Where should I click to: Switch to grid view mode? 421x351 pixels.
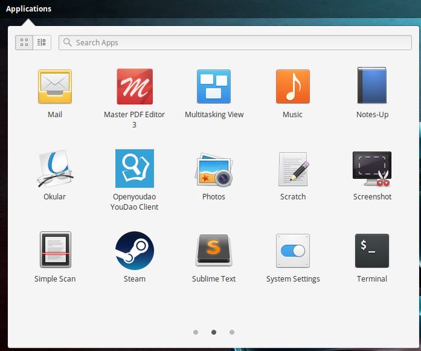coord(24,43)
